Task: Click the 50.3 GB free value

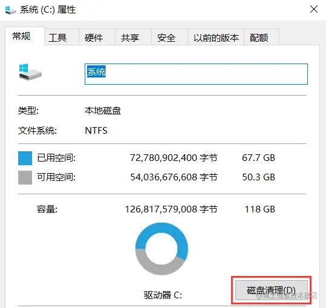Action: [258, 177]
